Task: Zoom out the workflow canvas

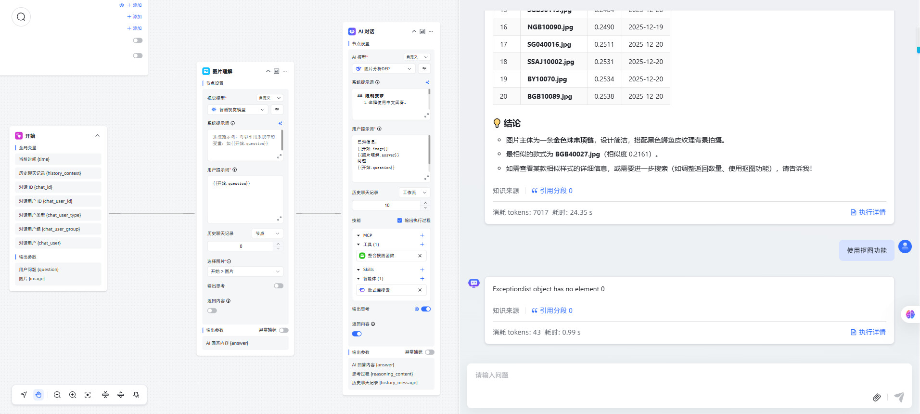Action: click(57, 395)
